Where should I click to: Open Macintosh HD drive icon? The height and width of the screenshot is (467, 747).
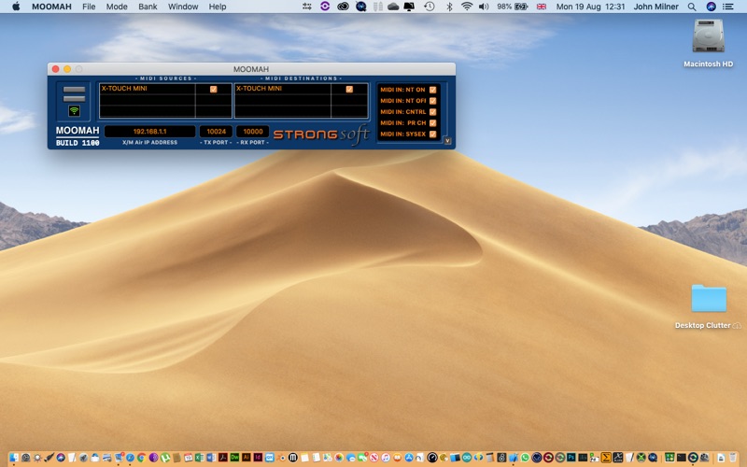coord(708,37)
